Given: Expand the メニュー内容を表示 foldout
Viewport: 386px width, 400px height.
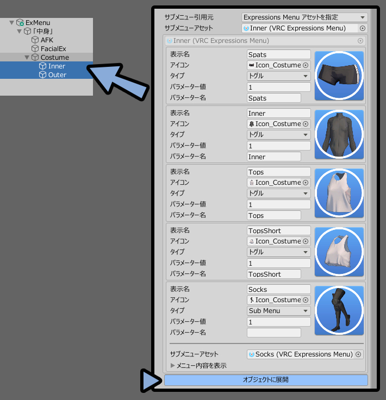Looking at the screenshot, I should [172, 366].
